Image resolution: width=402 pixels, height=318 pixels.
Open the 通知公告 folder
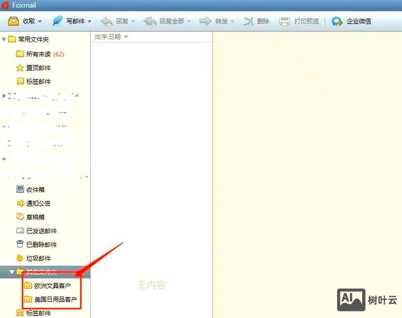(x=39, y=204)
